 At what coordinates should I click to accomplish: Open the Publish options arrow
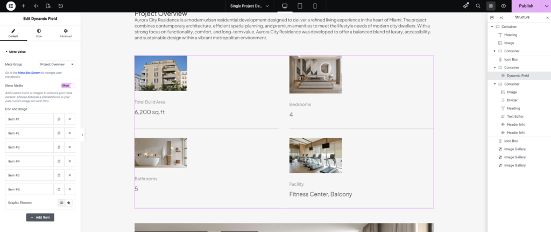tap(547, 6)
